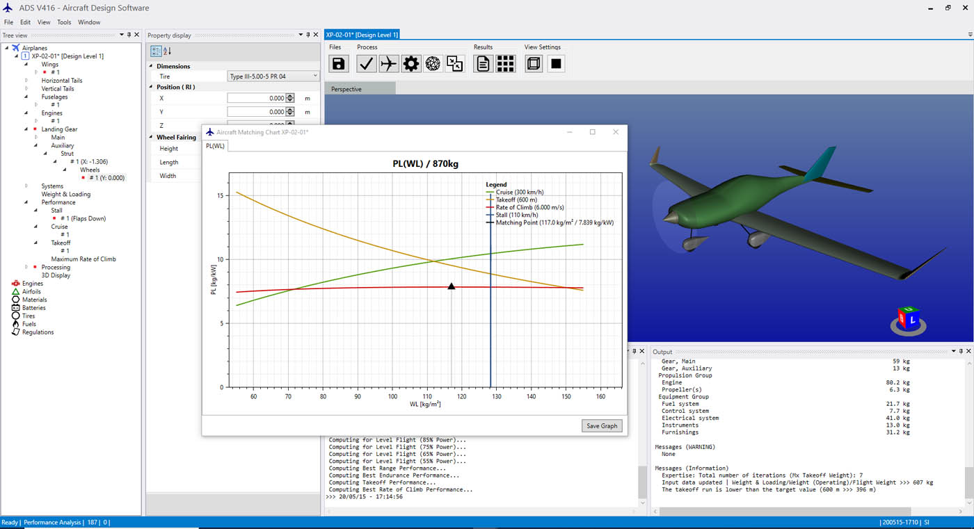Viewport: 974px width, 529px height.
Task: Click the mesh sphere icon in Process group
Action: [434, 63]
